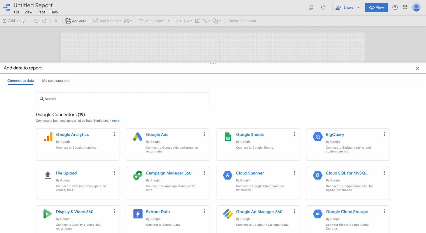Open BigQuery card's three-dot menu

[x=385, y=134]
